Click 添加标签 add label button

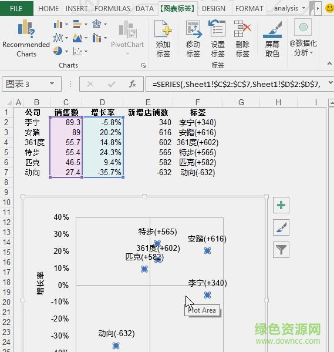(163, 39)
